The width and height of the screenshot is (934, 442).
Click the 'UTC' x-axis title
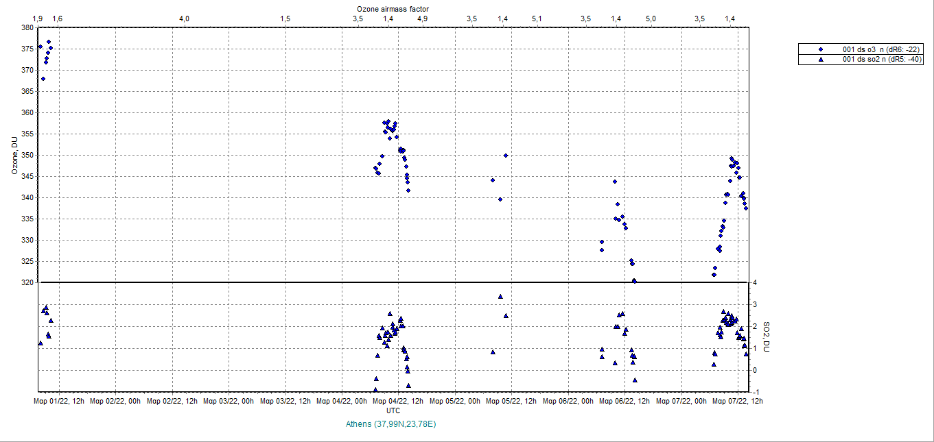coord(393,411)
